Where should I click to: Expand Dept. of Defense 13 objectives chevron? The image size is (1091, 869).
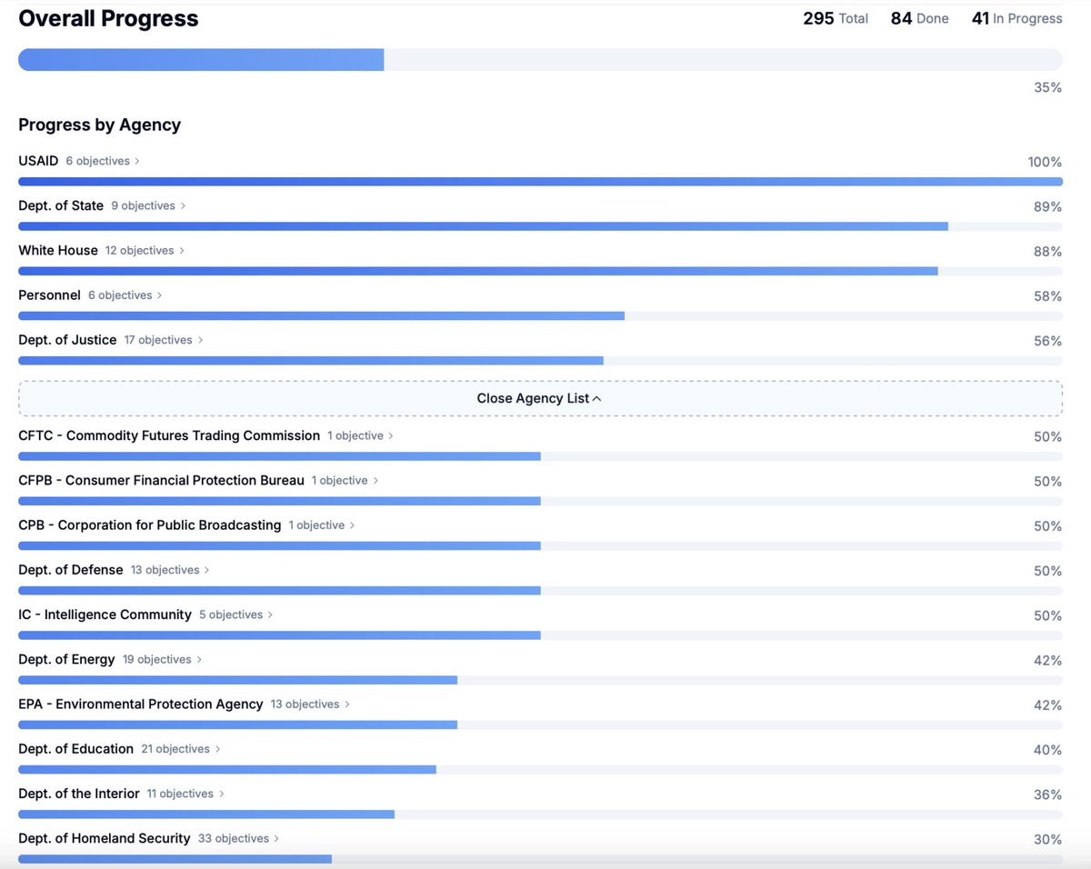tap(207, 570)
